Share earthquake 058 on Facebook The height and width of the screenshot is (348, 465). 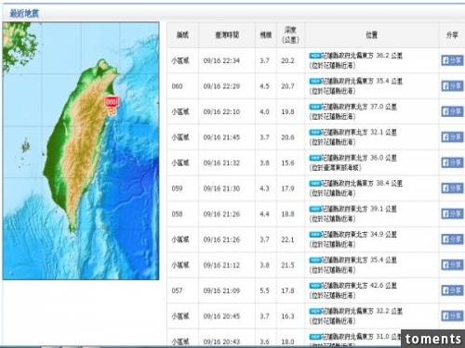(x=452, y=213)
